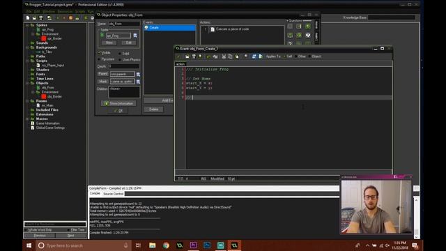The image size is (446, 251).
Task: Click the New sprite button
Action: point(109,43)
